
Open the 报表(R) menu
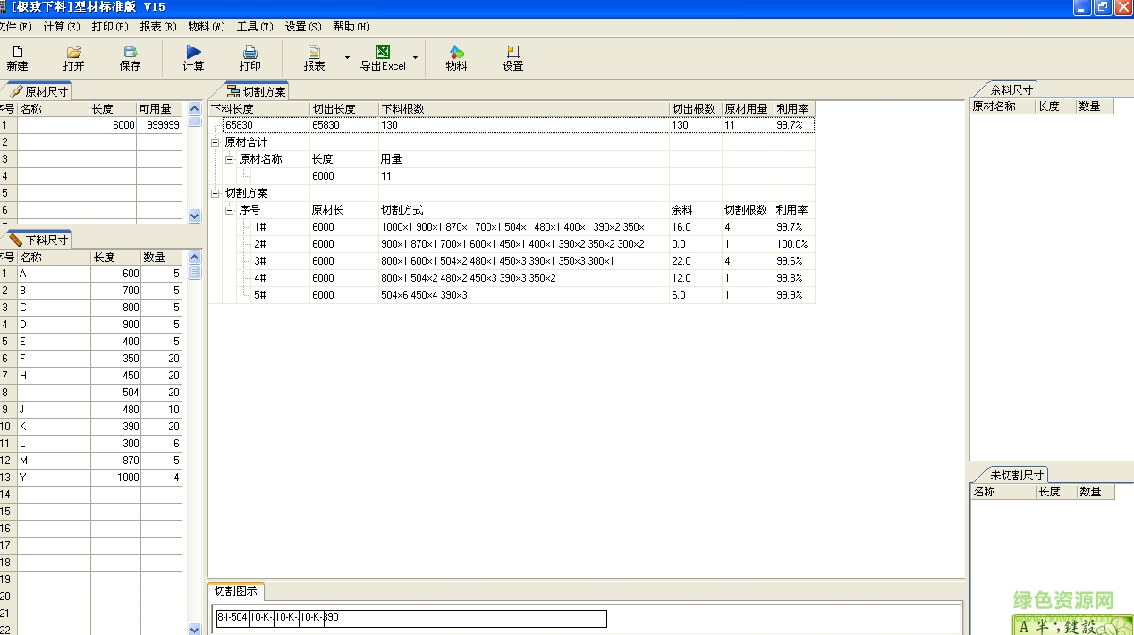(157, 27)
